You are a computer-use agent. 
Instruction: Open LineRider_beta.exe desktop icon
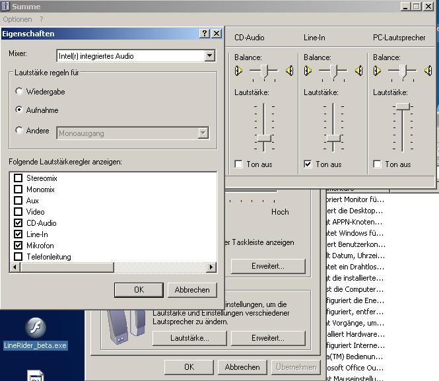(x=35, y=328)
